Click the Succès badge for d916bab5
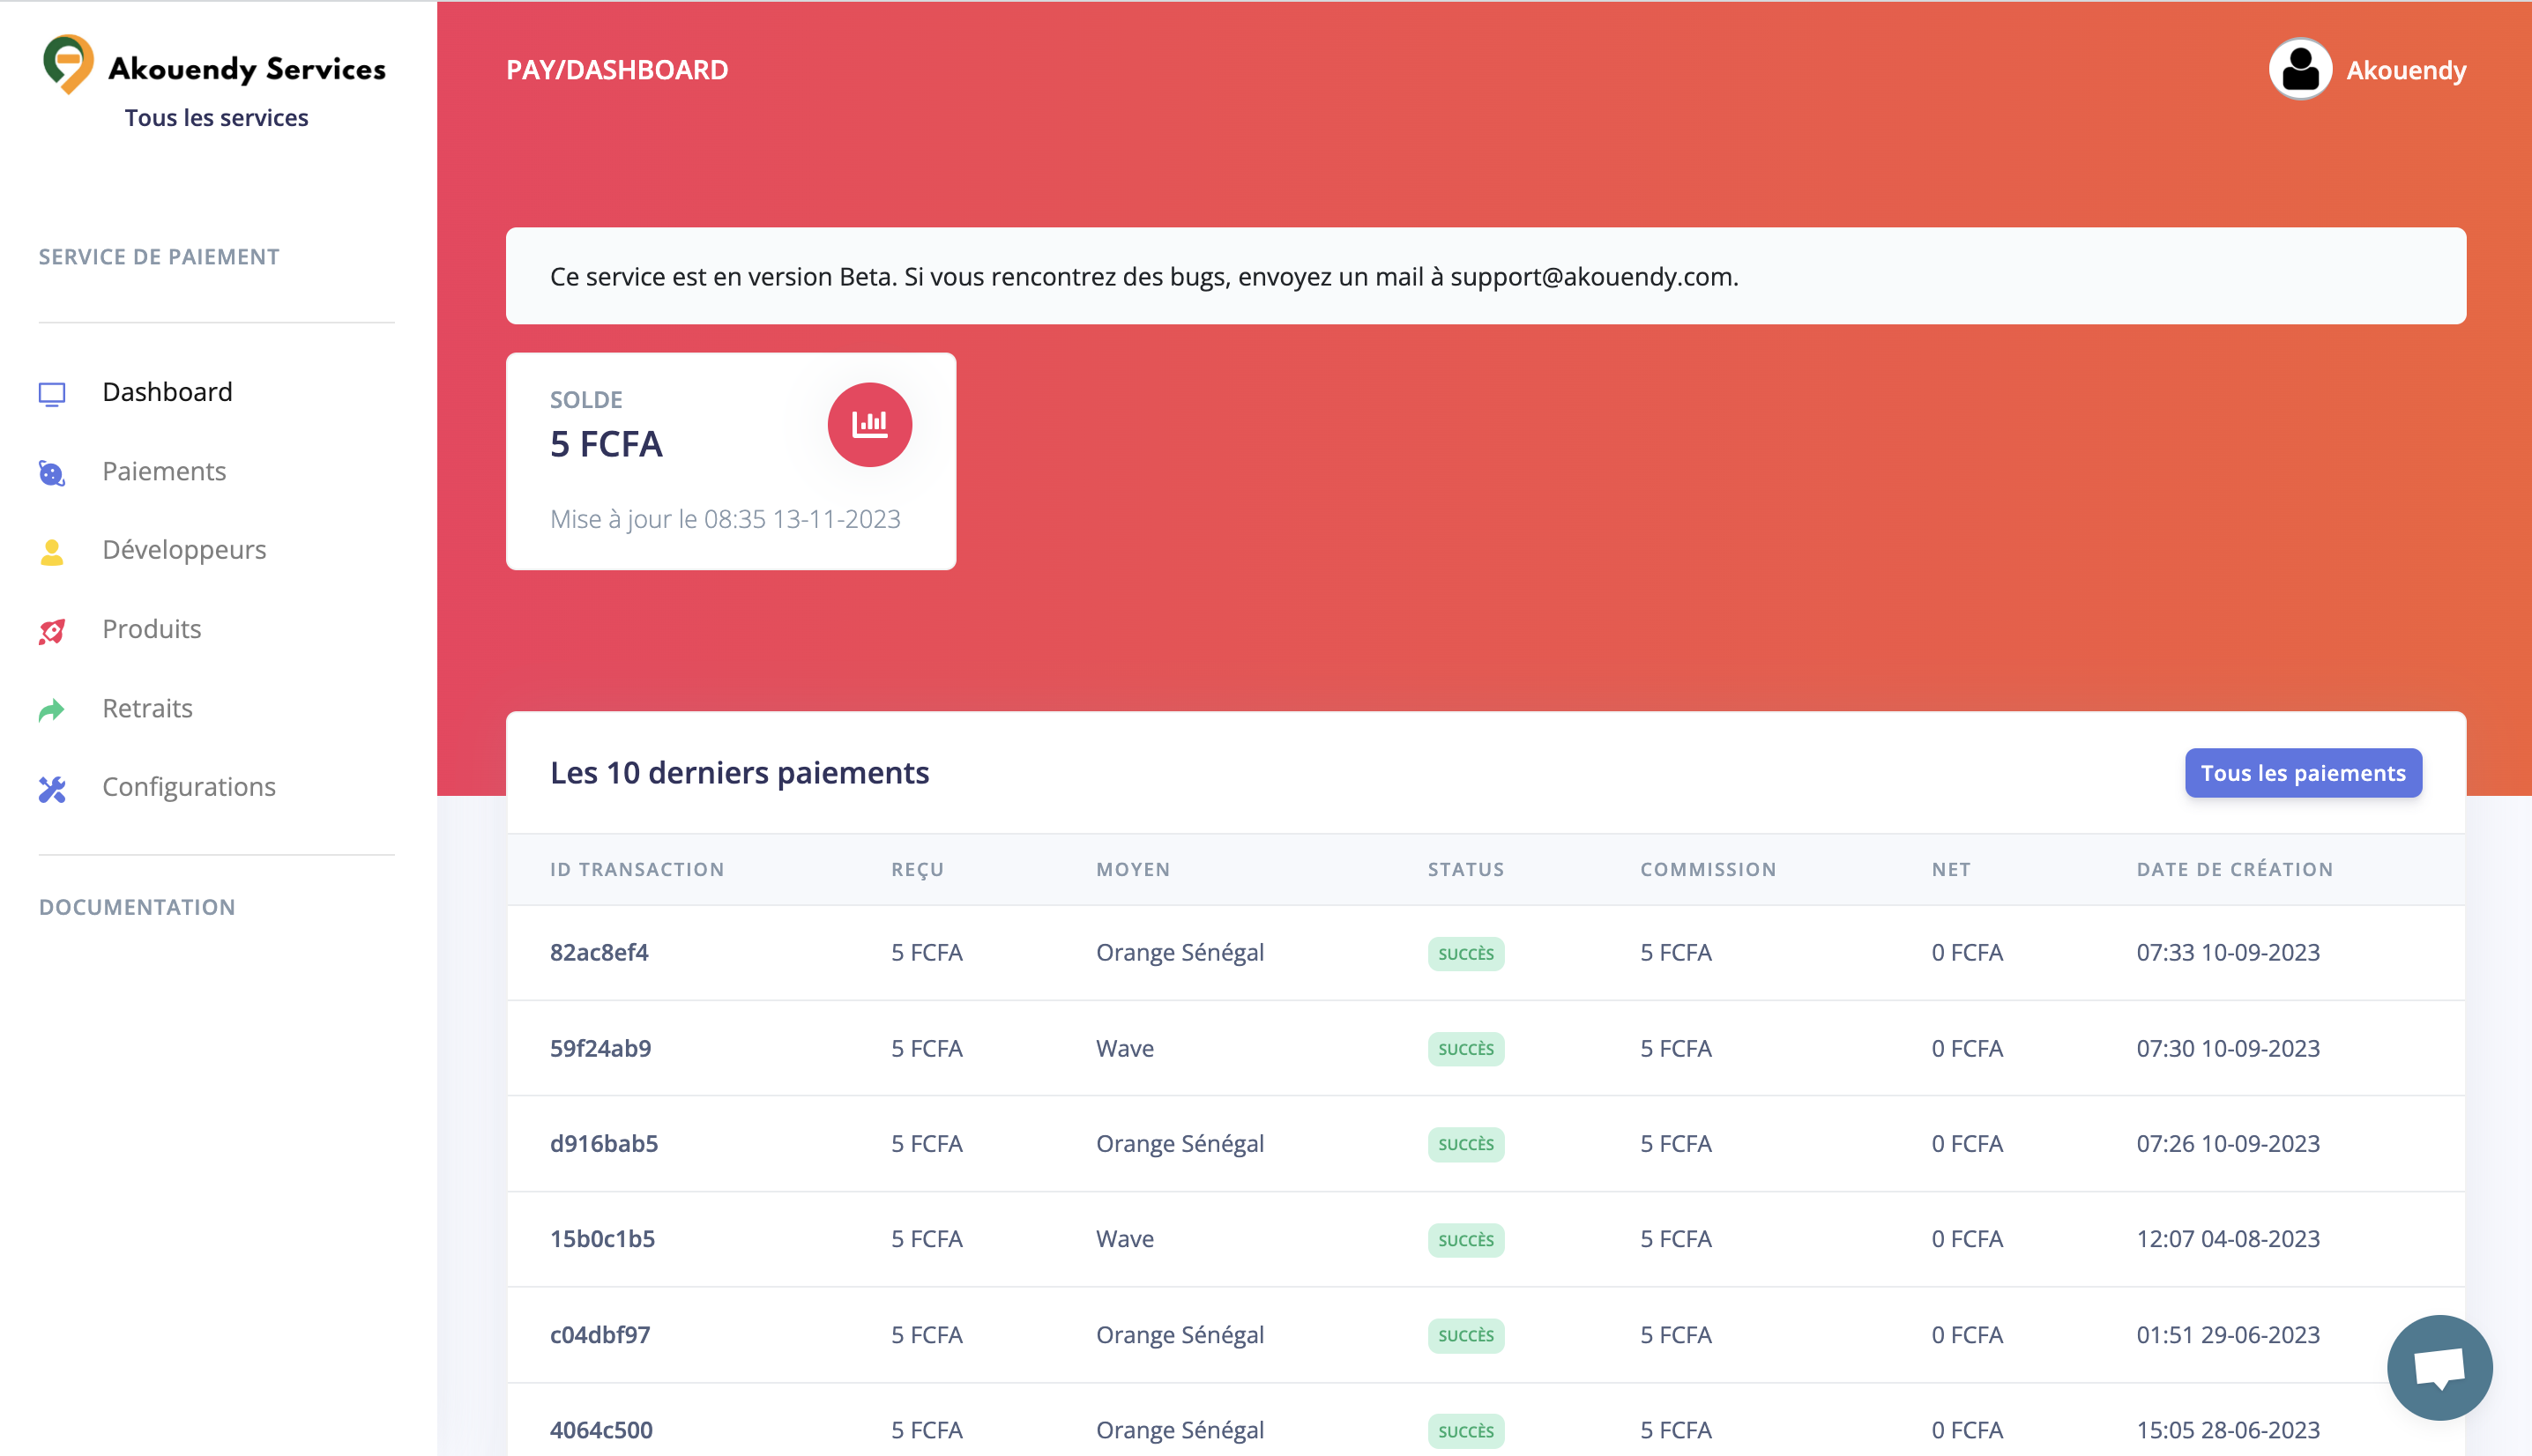The height and width of the screenshot is (1456, 2532). 1465,1144
